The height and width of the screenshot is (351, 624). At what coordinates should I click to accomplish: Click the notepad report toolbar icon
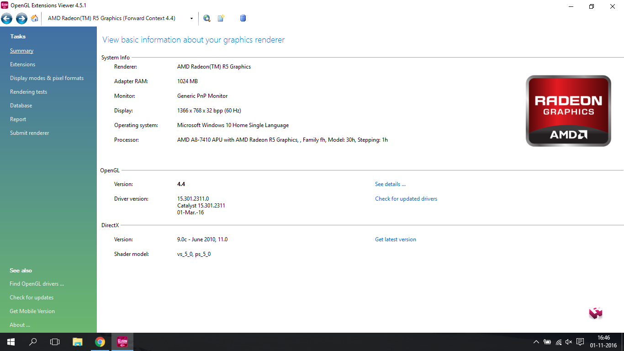221,18
